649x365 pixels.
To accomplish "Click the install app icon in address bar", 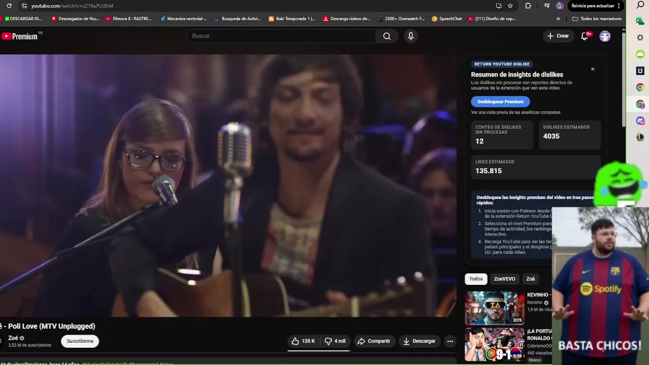I will [499, 6].
